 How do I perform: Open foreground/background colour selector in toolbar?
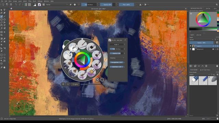pyautogui.click(x=35, y=4)
